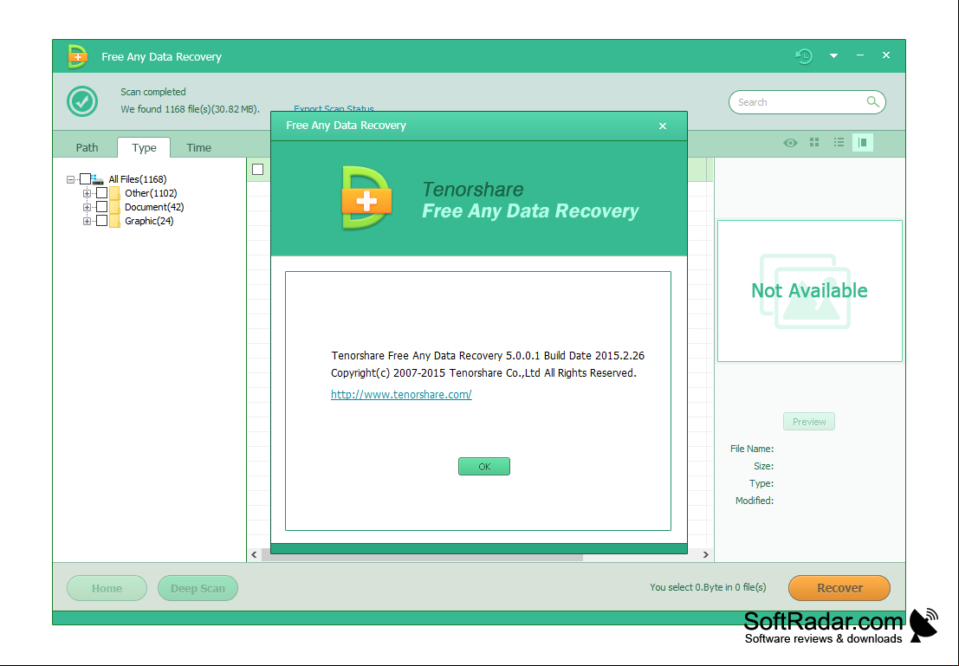Click the search magnifier icon
Viewport: 959px width, 666px height.
click(x=872, y=101)
